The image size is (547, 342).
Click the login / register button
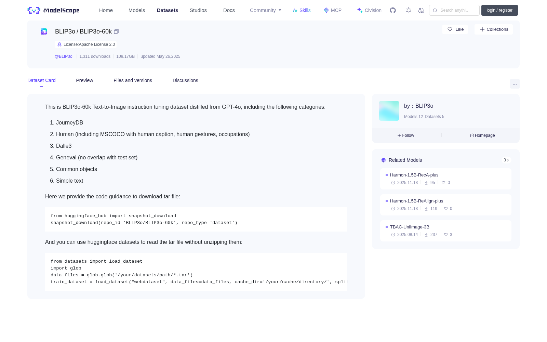pos(499,10)
